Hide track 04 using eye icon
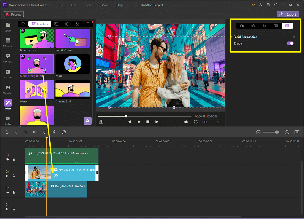This screenshot has width=304, height=219. [x=7, y=160]
